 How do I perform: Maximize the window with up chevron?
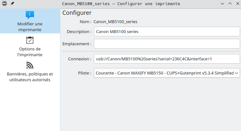tap(230, 4)
